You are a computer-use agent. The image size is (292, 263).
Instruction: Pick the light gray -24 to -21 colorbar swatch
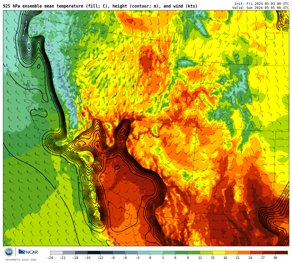point(57,252)
